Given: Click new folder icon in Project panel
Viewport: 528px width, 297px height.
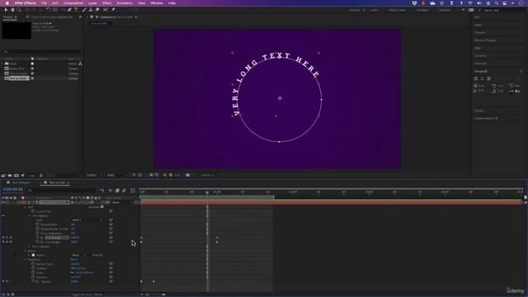Looking at the screenshot, I should click(x=10, y=176).
